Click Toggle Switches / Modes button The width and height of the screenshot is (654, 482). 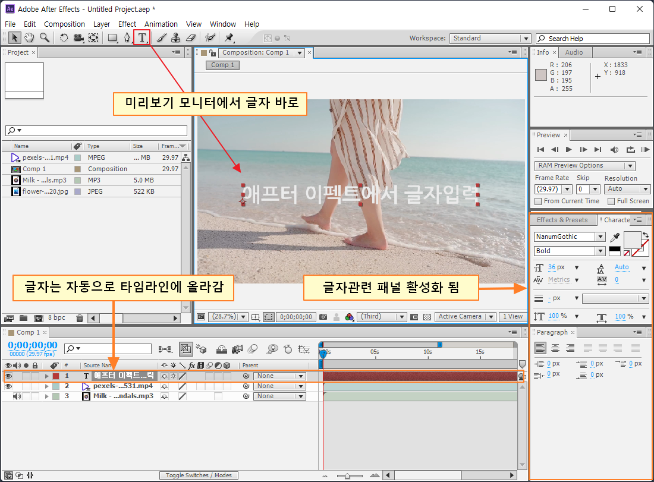pos(199,475)
